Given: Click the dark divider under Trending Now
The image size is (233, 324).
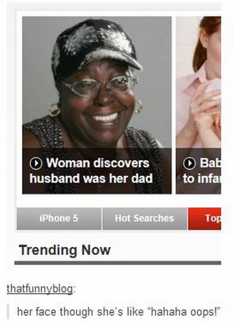Looking at the screenshot, I should pyautogui.click(x=118, y=263).
